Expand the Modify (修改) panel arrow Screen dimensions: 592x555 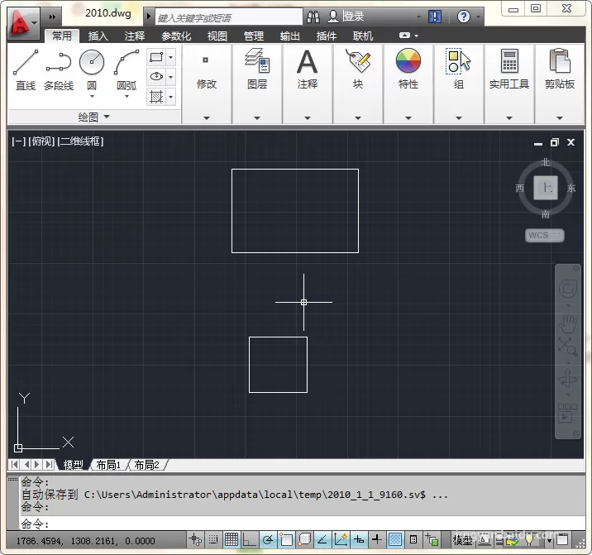pyautogui.click(x=207, y=118)
